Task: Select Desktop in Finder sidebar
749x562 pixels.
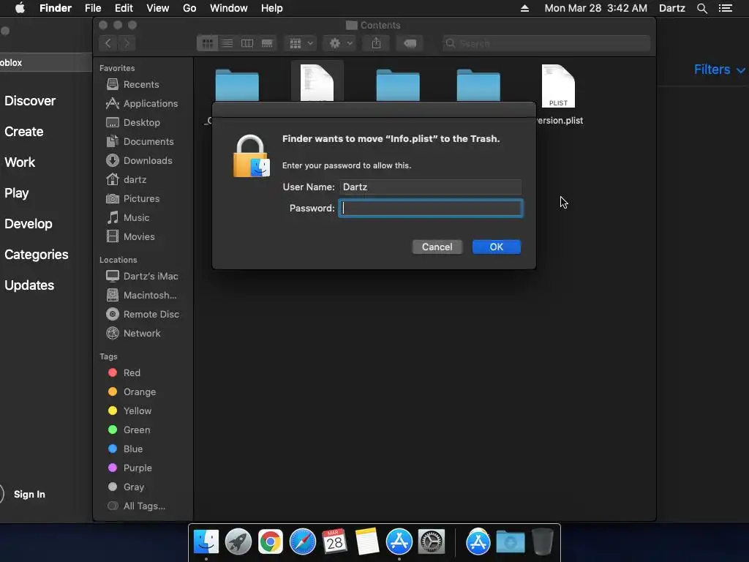Action: (133, 123)
